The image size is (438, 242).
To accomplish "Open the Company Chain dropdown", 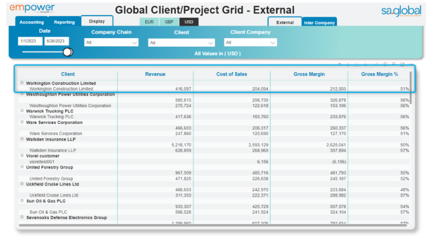I will point(111,43).
